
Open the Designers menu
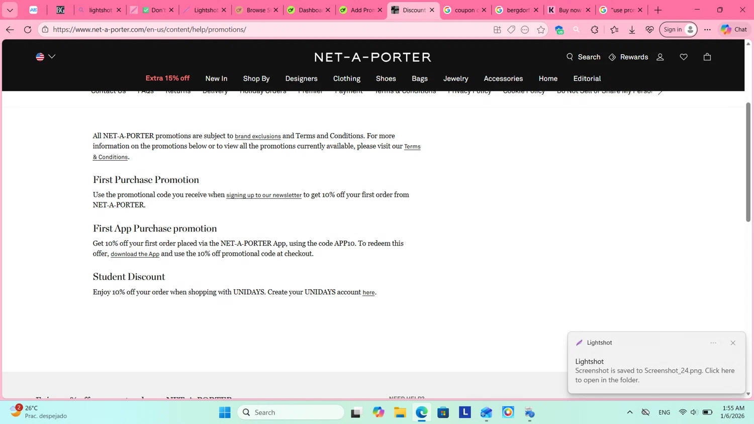[x=301, y=78]
